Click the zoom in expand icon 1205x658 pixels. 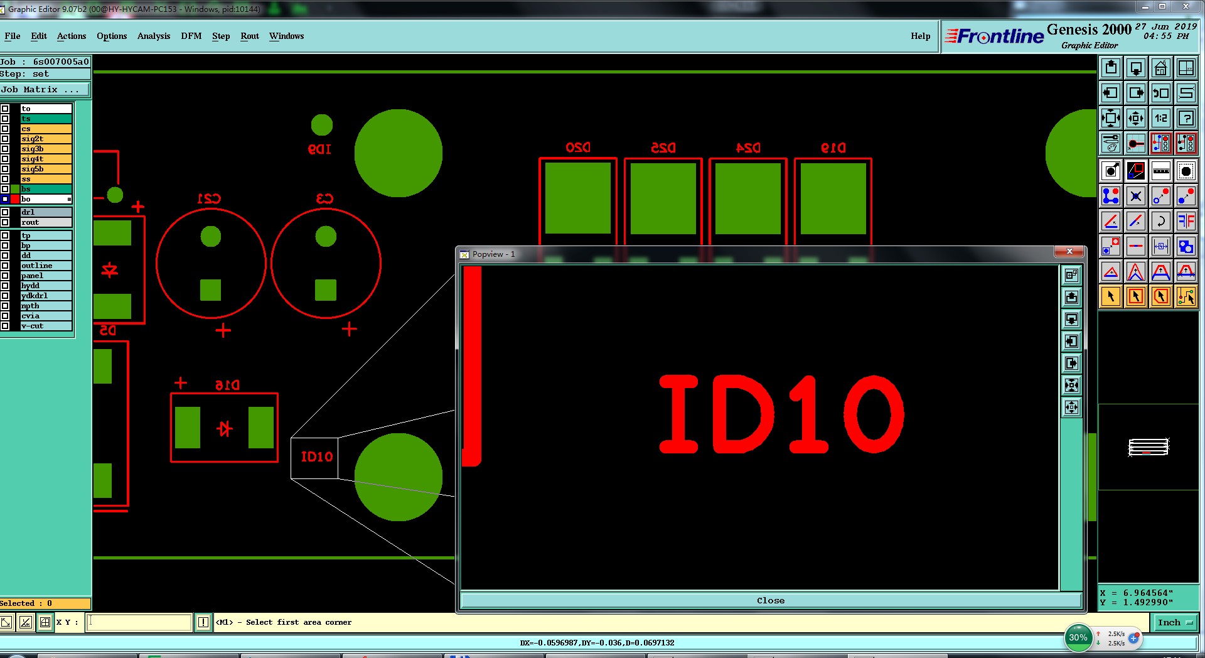(1111, 118)
